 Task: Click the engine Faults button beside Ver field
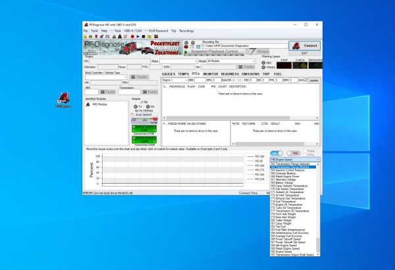[246, 67]
